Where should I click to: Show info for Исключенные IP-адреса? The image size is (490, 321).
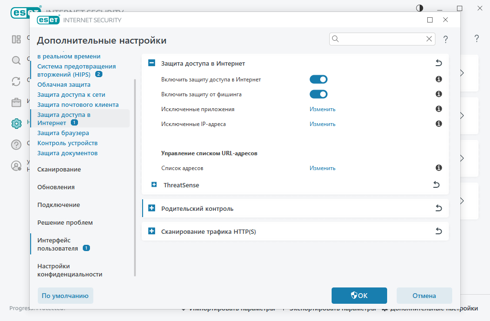coord(439,124)
